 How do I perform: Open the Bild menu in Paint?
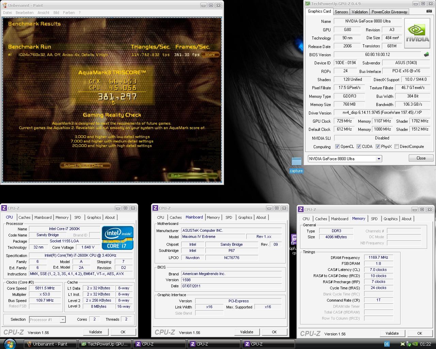pyautogui.click(x=56, y=13)
